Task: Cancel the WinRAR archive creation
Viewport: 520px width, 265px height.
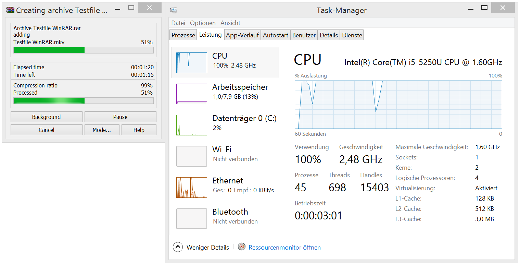Action: click(47, 130)
